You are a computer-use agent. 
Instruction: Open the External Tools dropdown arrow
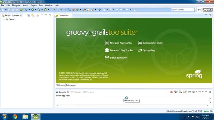point(42,10)
